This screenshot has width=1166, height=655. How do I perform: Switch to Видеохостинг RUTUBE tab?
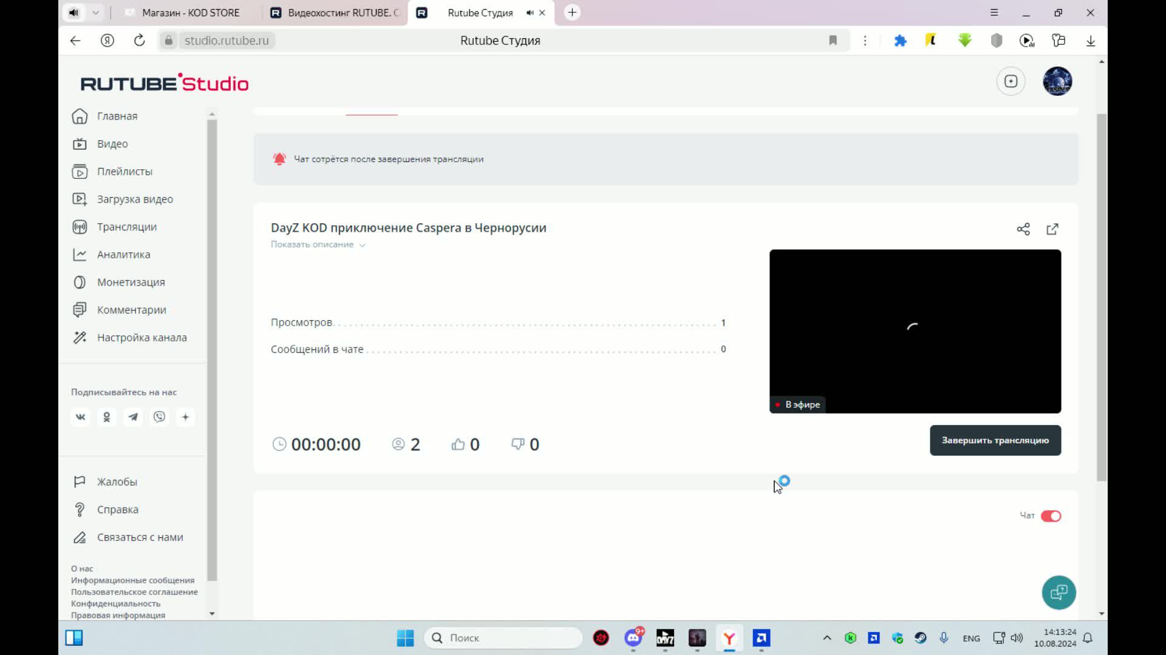click(335, 13)
